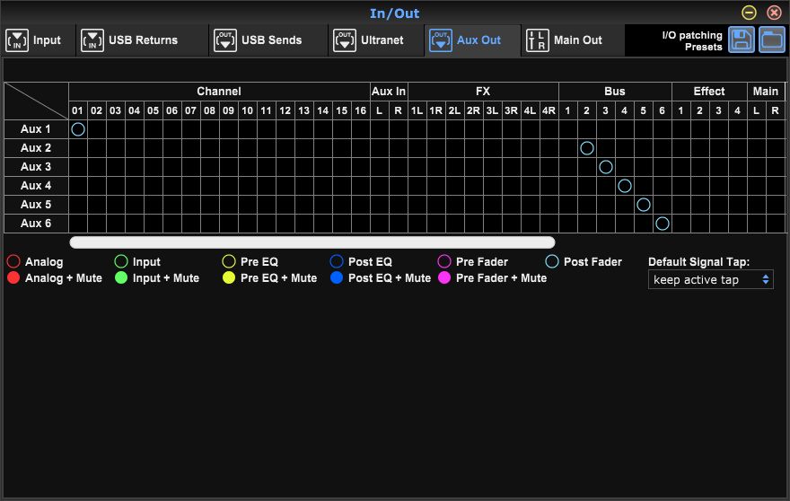Image resolution: width=790 pixels, height=501 pixels.
Task: Minimize the In/Out window
Action: tap(749, 13)
